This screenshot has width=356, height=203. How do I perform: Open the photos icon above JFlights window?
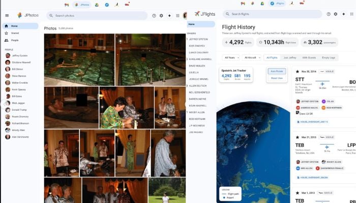point(252,4)
